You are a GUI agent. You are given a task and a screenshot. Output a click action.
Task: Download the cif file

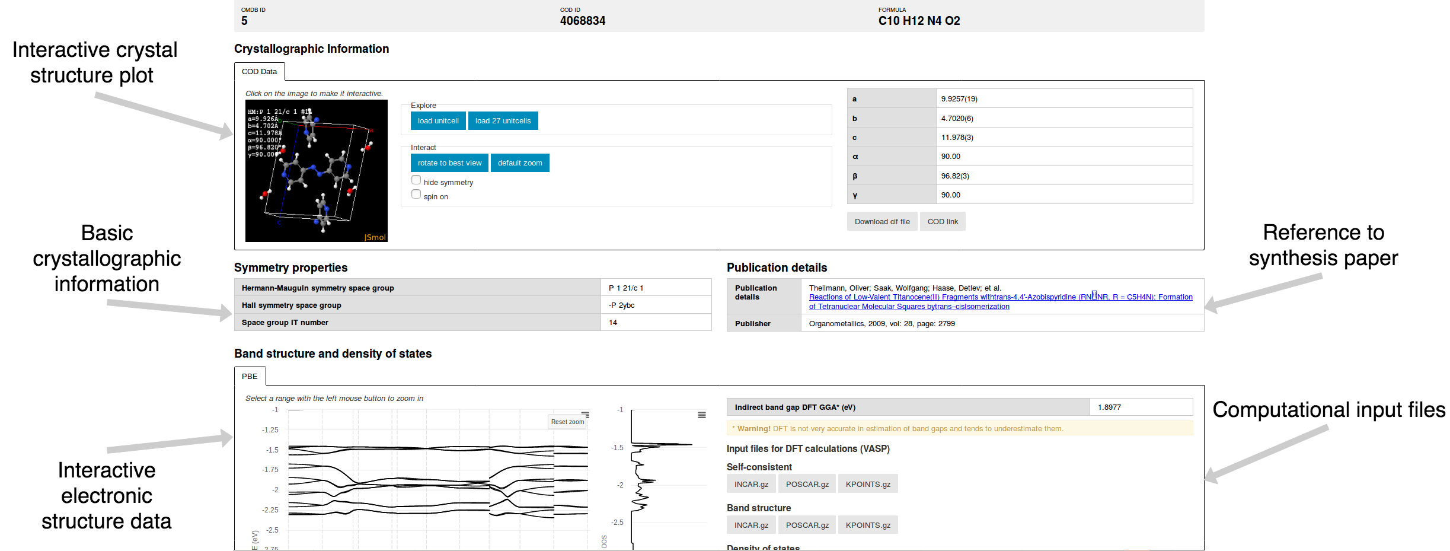(x=882, y=222)
